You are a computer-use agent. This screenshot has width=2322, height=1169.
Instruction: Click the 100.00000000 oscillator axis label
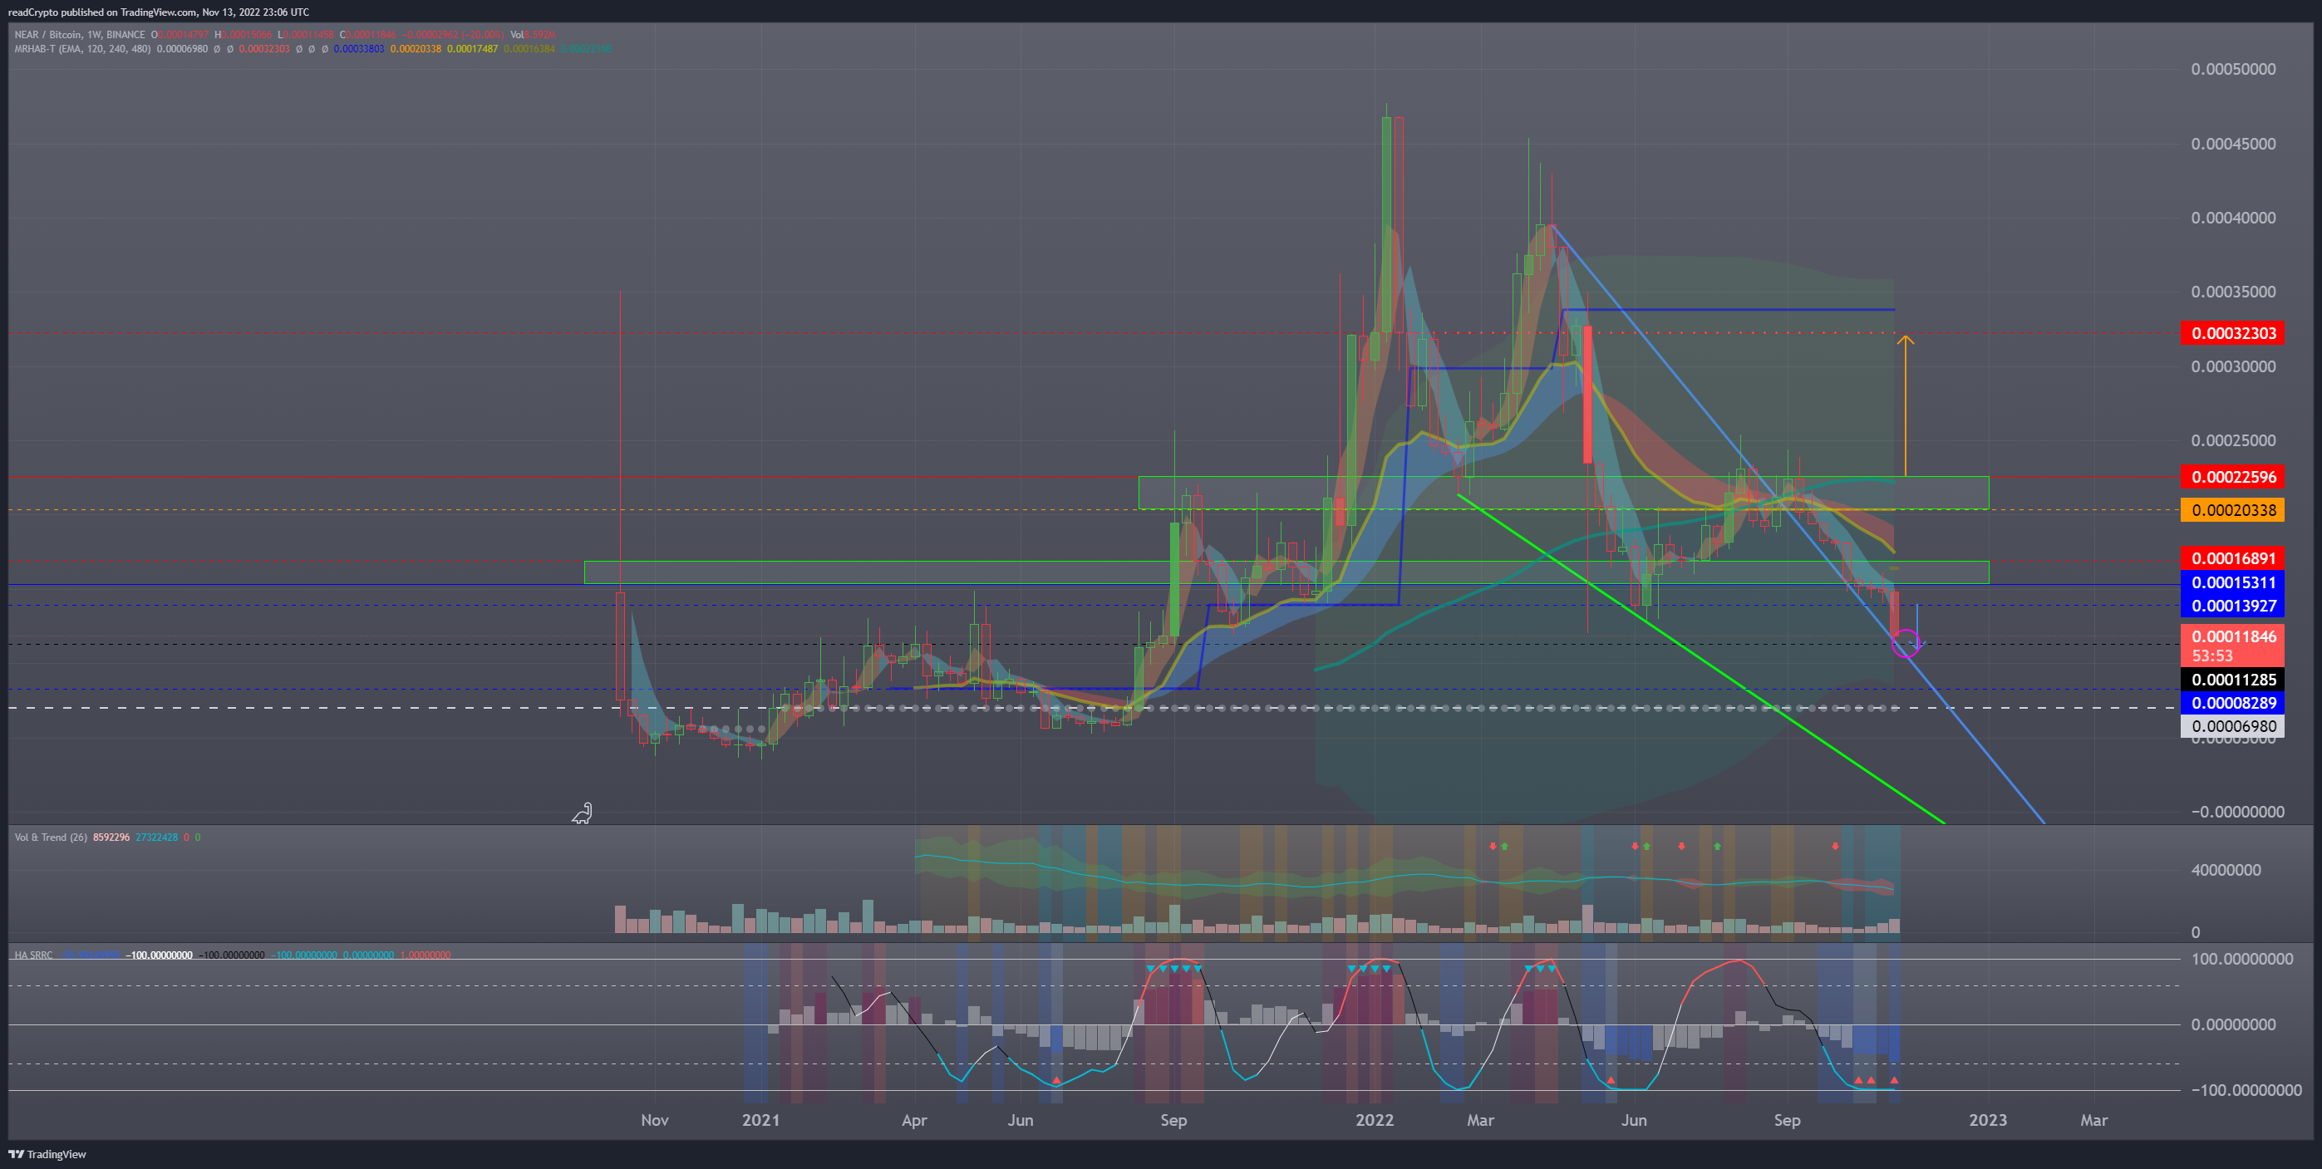2243,959
